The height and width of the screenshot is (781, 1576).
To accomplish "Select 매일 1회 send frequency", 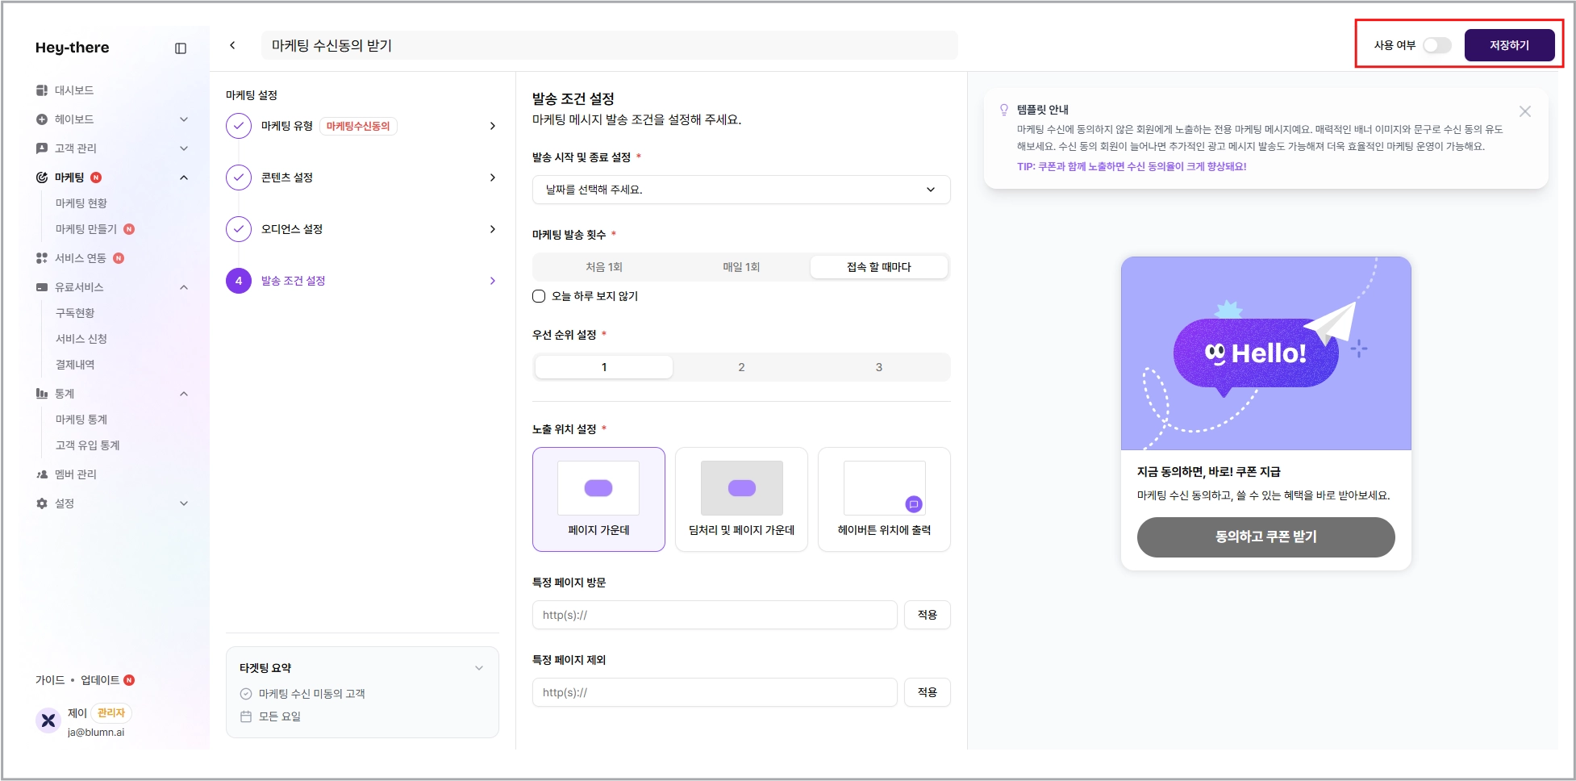I will tap(741, 267).
